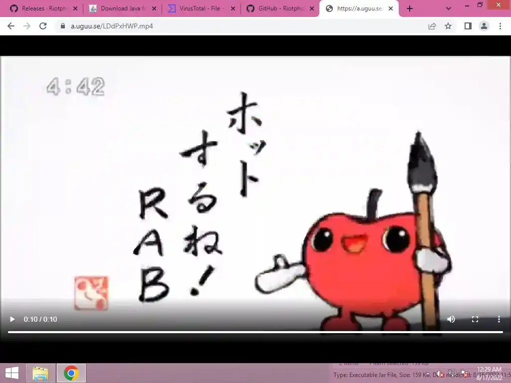Open the taskbar clock showing 12:29 AM
The image size is (511, 383).
click(489, 374)
